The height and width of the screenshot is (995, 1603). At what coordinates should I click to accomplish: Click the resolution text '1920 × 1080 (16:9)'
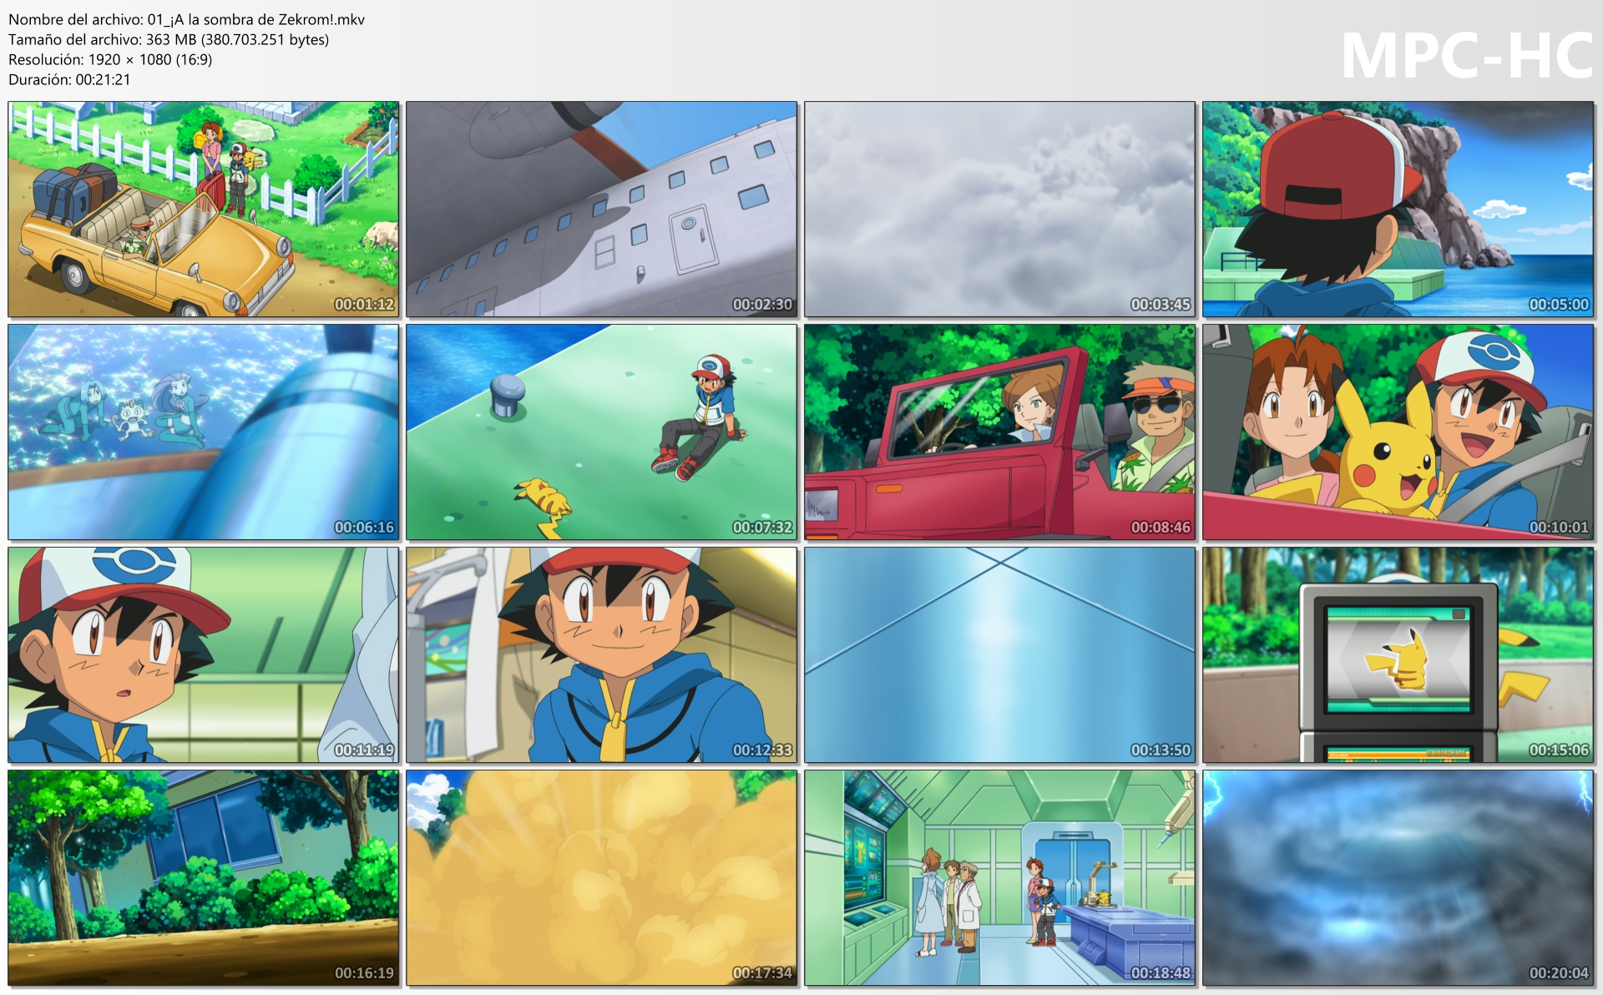[x=150, y=59]
